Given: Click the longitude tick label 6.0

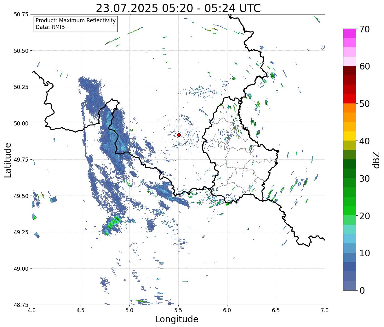Looking at the screenshot, I should pos(227,311).
